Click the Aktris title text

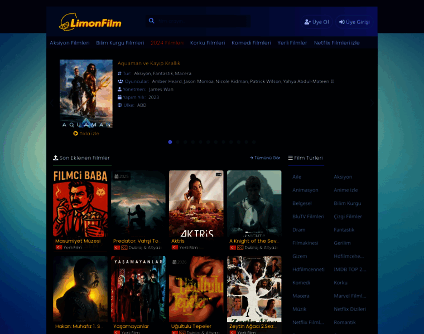(177, 241)
